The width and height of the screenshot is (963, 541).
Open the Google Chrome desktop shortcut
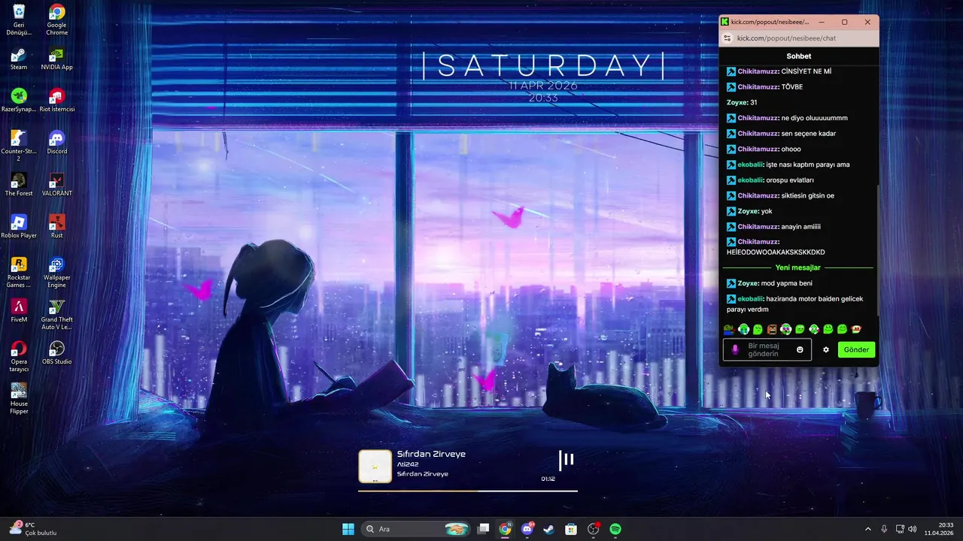click(56, 20)
